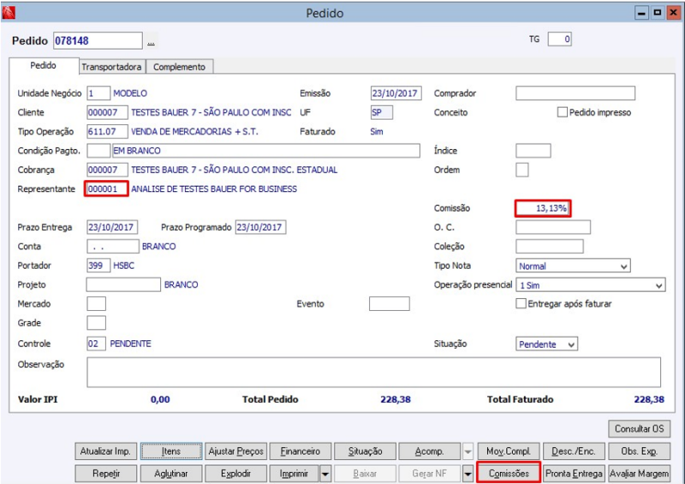Open the Pedido lookup ellipsis button

click(x=152, y=41)
